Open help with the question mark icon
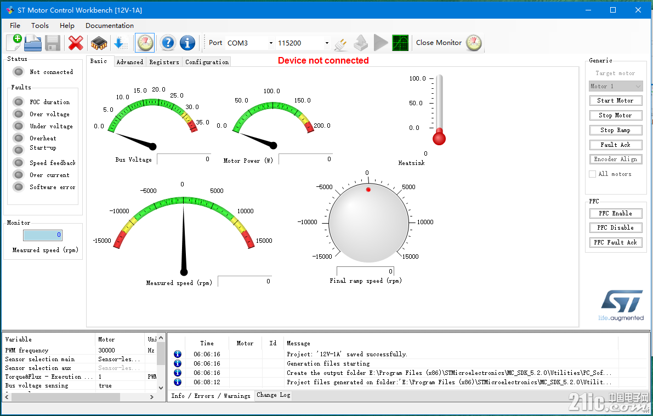Screen dimensions: 653x416 tap(168, 43)
